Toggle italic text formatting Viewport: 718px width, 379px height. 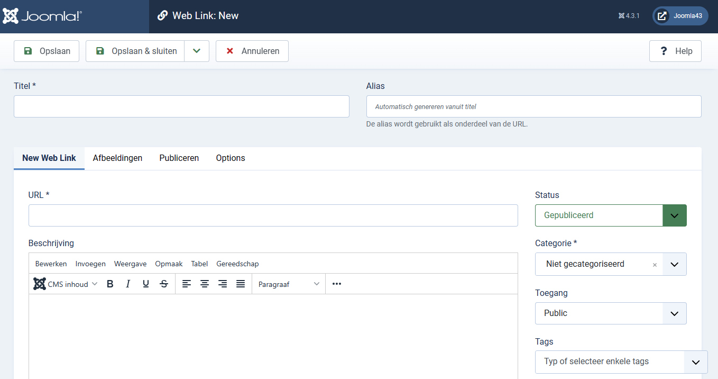click(128, 284)
